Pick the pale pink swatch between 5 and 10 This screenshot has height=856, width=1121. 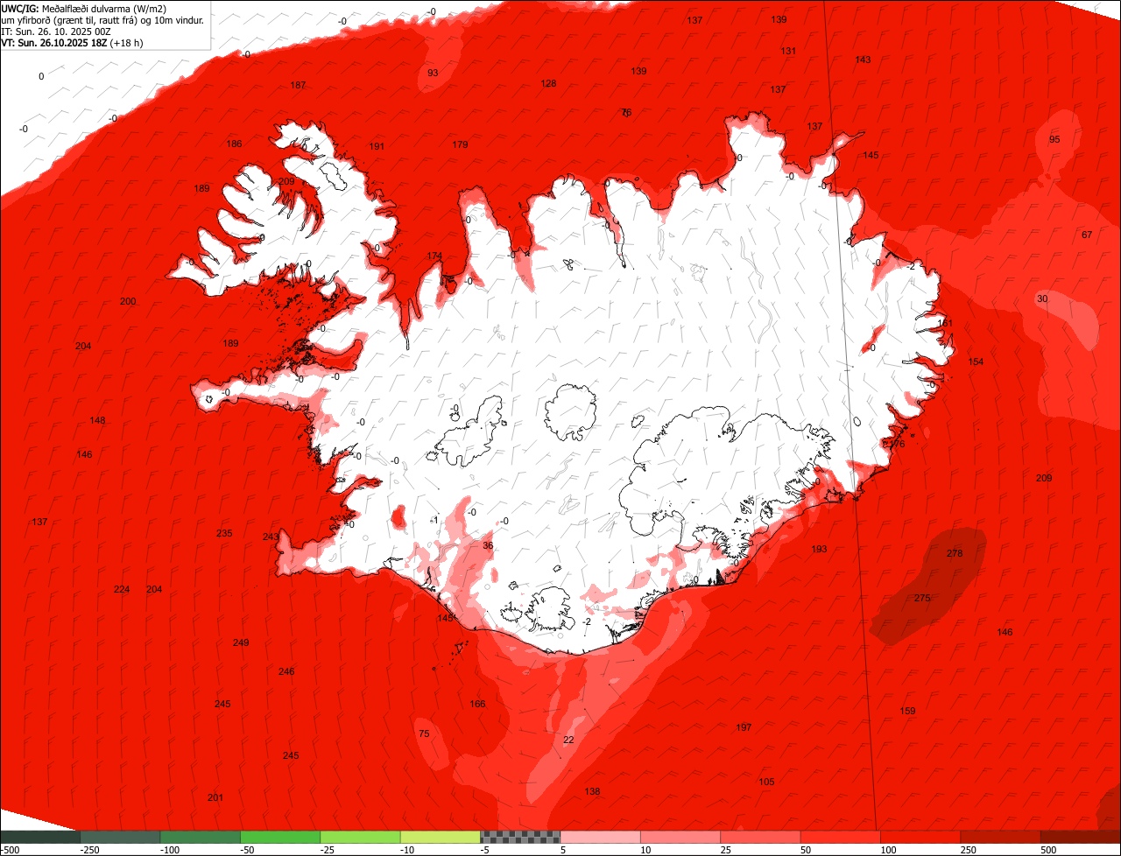click(x=601, y=837)
